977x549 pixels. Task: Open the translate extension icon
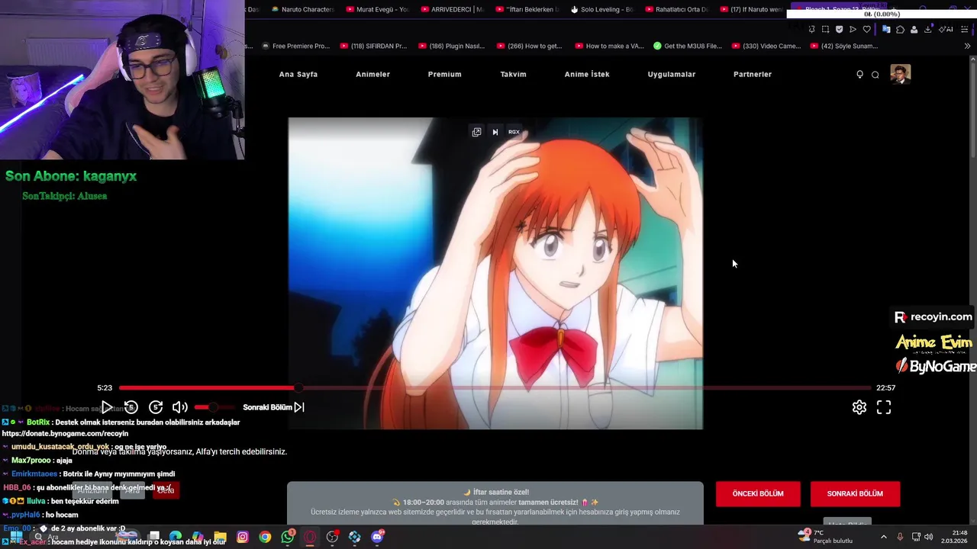point(886,29)
